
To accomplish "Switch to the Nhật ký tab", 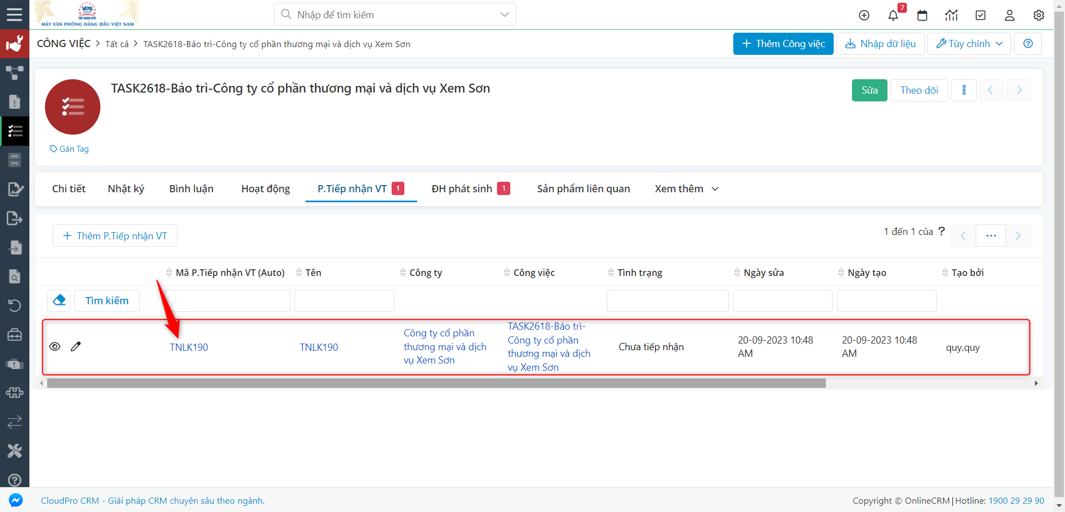I will [x=126, y=189].
